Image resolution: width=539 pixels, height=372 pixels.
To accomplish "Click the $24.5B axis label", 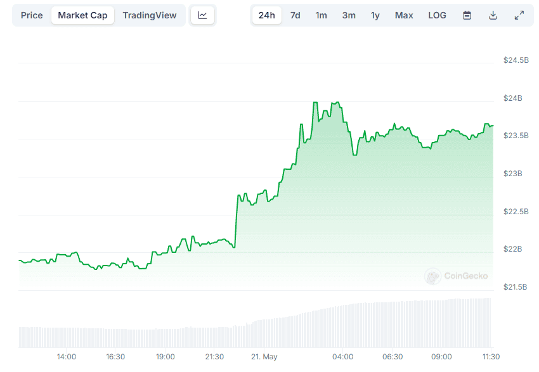I will pos(516,60).
